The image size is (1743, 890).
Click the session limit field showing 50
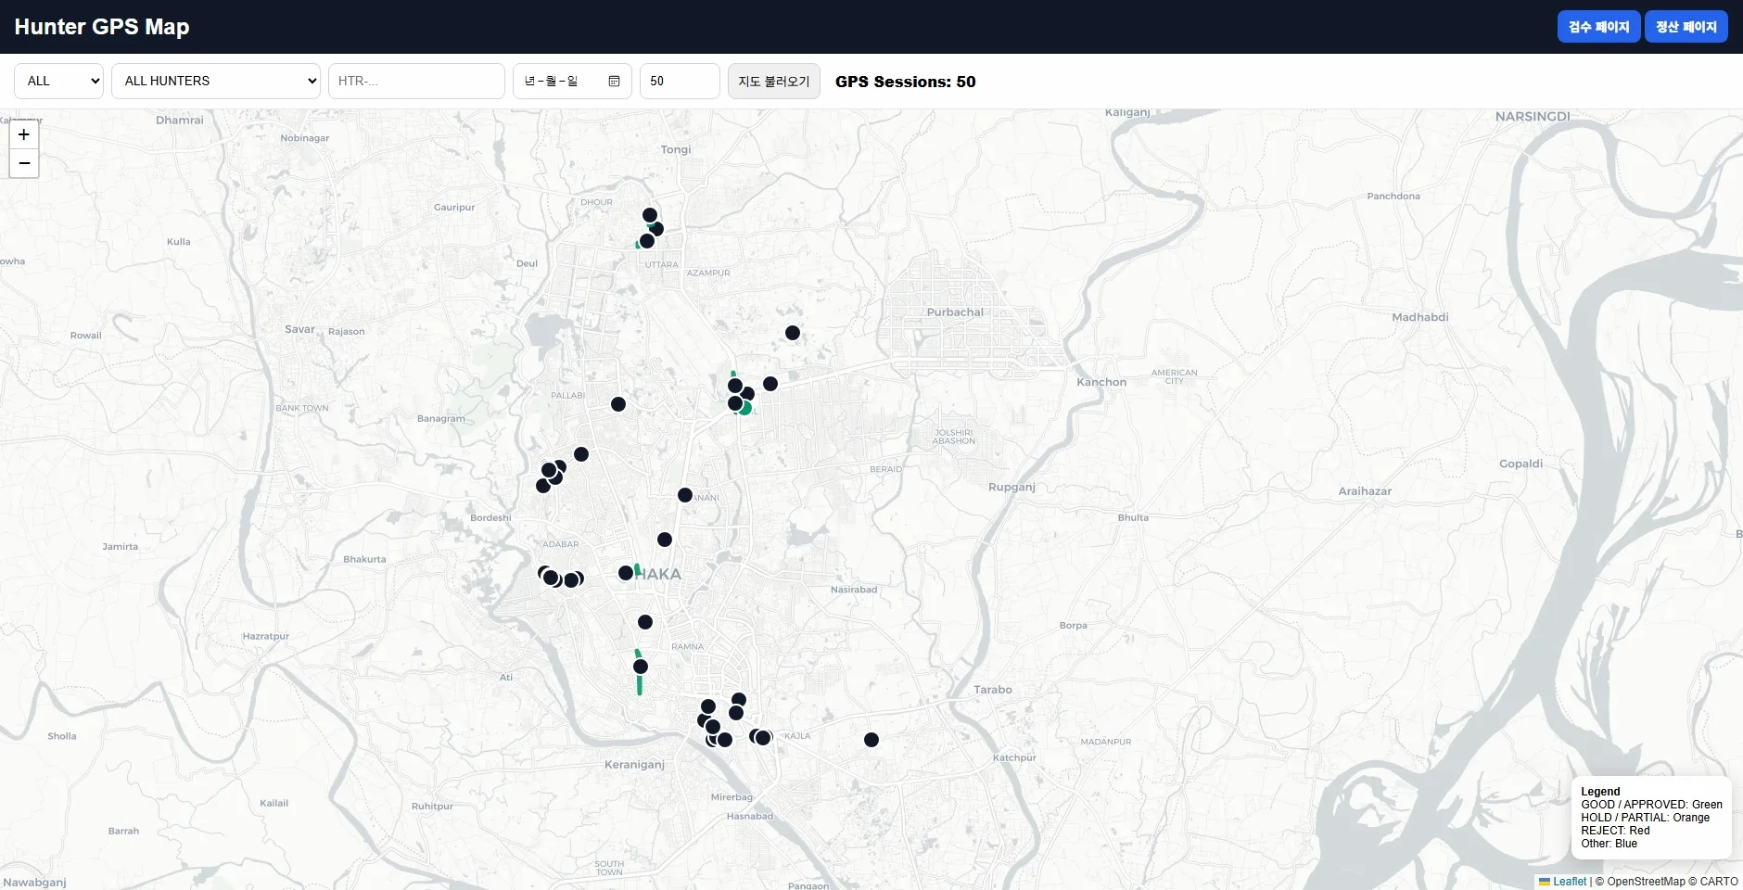point(680,81)
